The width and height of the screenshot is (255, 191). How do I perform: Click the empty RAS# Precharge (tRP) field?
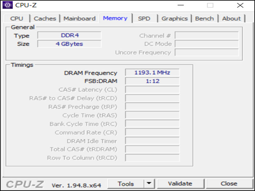tap(152, 107)
